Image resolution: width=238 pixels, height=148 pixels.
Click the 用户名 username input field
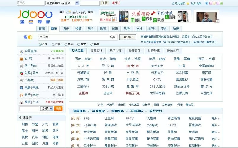coord(31,3)
